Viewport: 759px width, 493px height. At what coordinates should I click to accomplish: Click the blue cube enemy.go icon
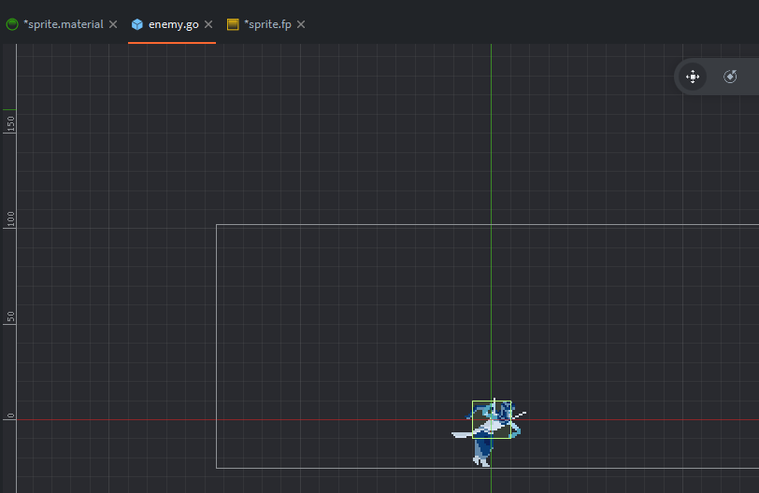[137, 24]
